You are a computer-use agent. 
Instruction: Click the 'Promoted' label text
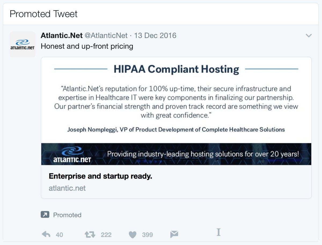[67, 215]
